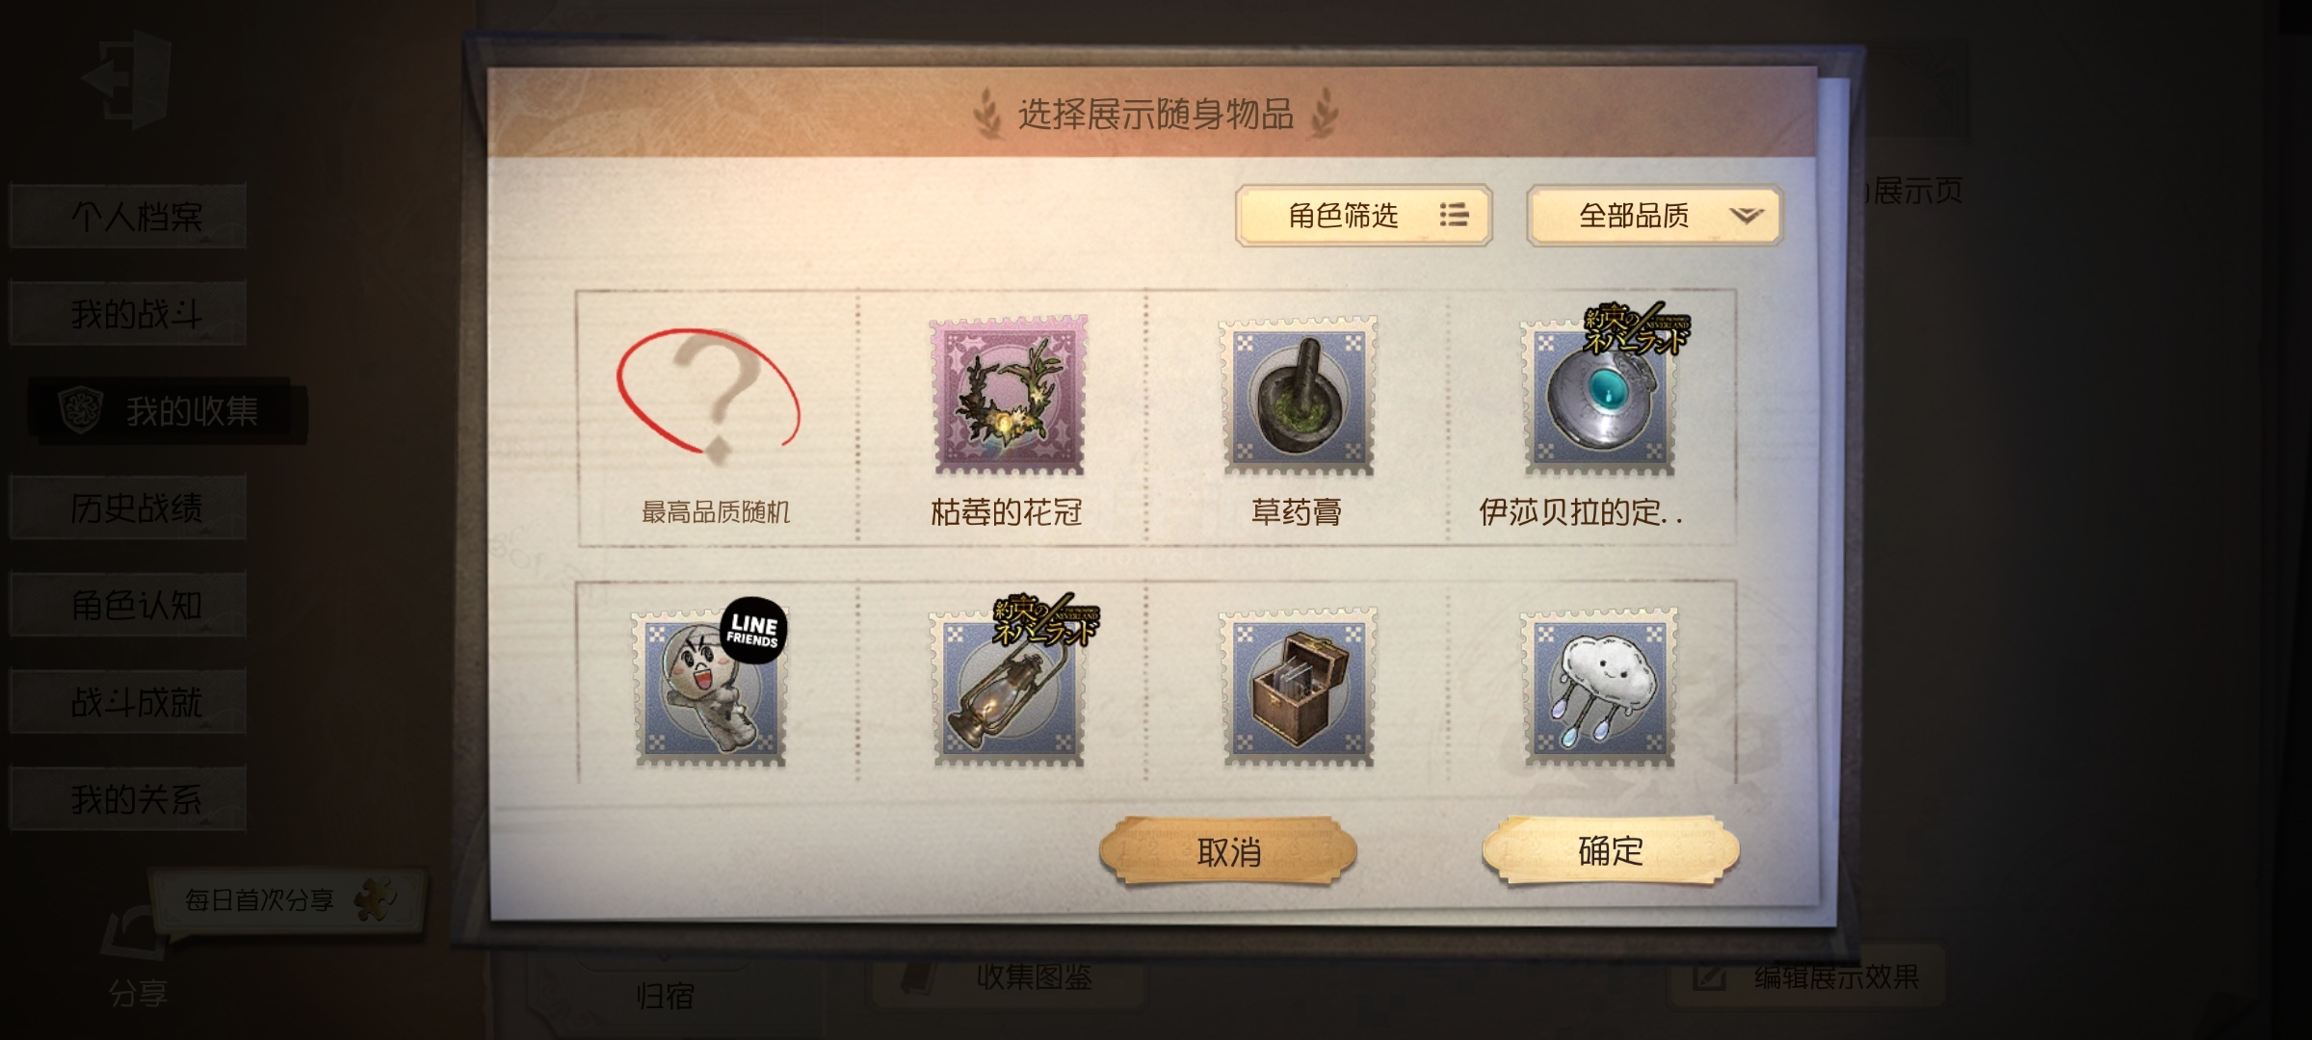Image resolution: width=2312 pixels, height=1040 pixels.
Task: Choose the Neverland lantern accessory stamp
Action: 1010,686
